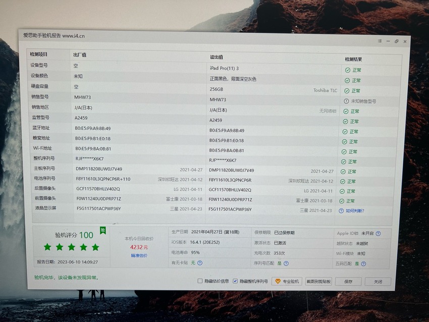Screen dimensions: 429x322
Task: Open the 精准估价 link
Action: coord(139,255)
